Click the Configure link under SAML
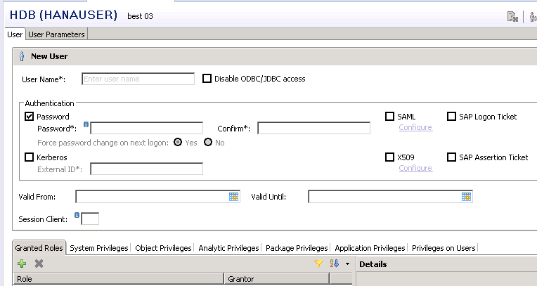Viewport: 537px width, 286px height. pos(415,127)
